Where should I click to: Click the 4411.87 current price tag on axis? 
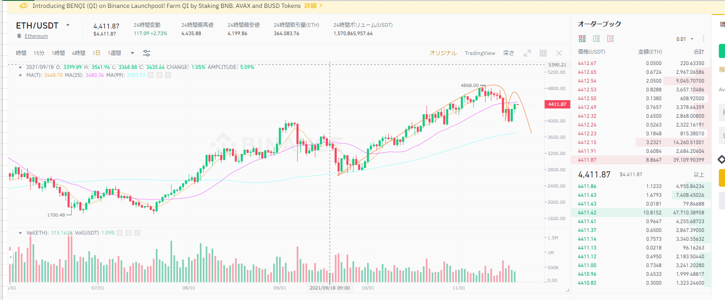557,104
